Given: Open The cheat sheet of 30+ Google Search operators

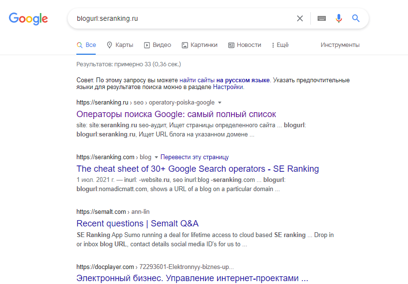Looking at the screenshot, I should [x=198, y=169].
